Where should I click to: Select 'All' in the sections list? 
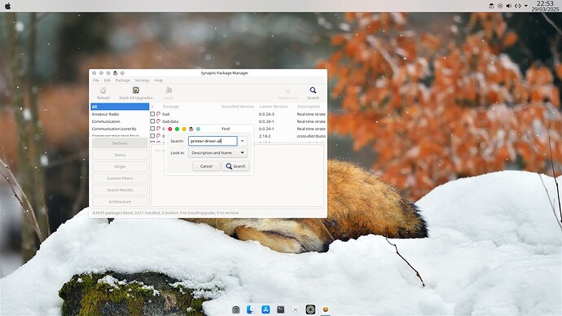(x=120, y=107)
